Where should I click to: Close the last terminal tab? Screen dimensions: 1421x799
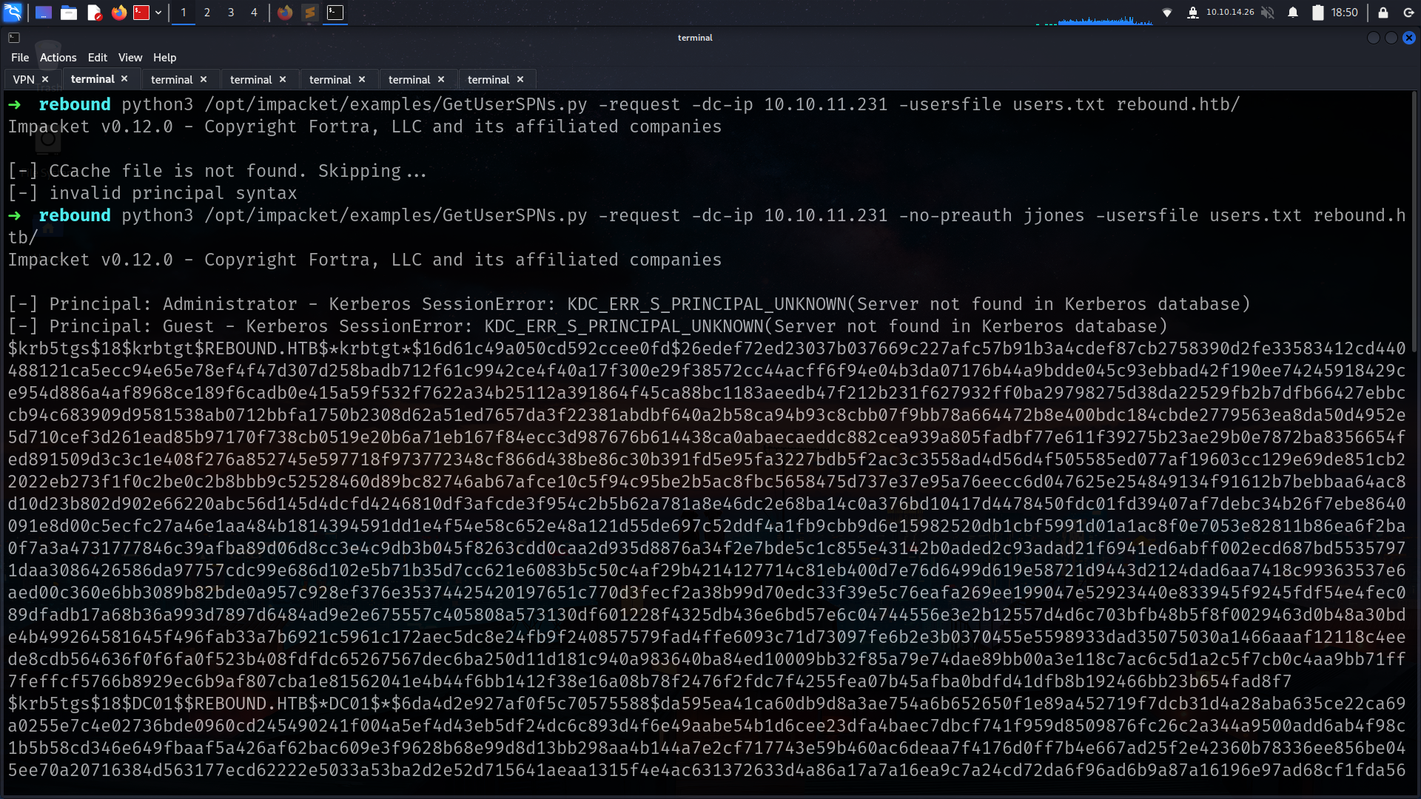(x=520, y=79)
